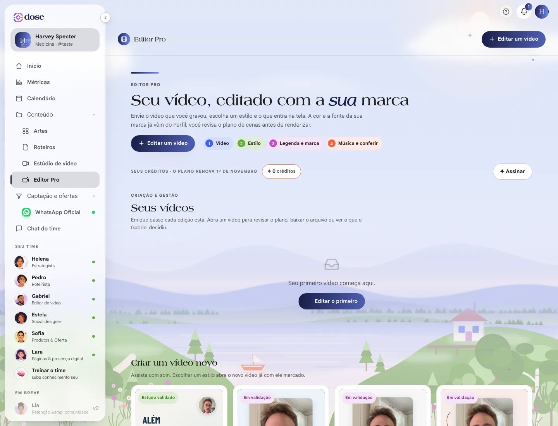Screen dimensions: 558x426
Task: Expand Captação e ofertas arrow
Action: pos(94,196)
